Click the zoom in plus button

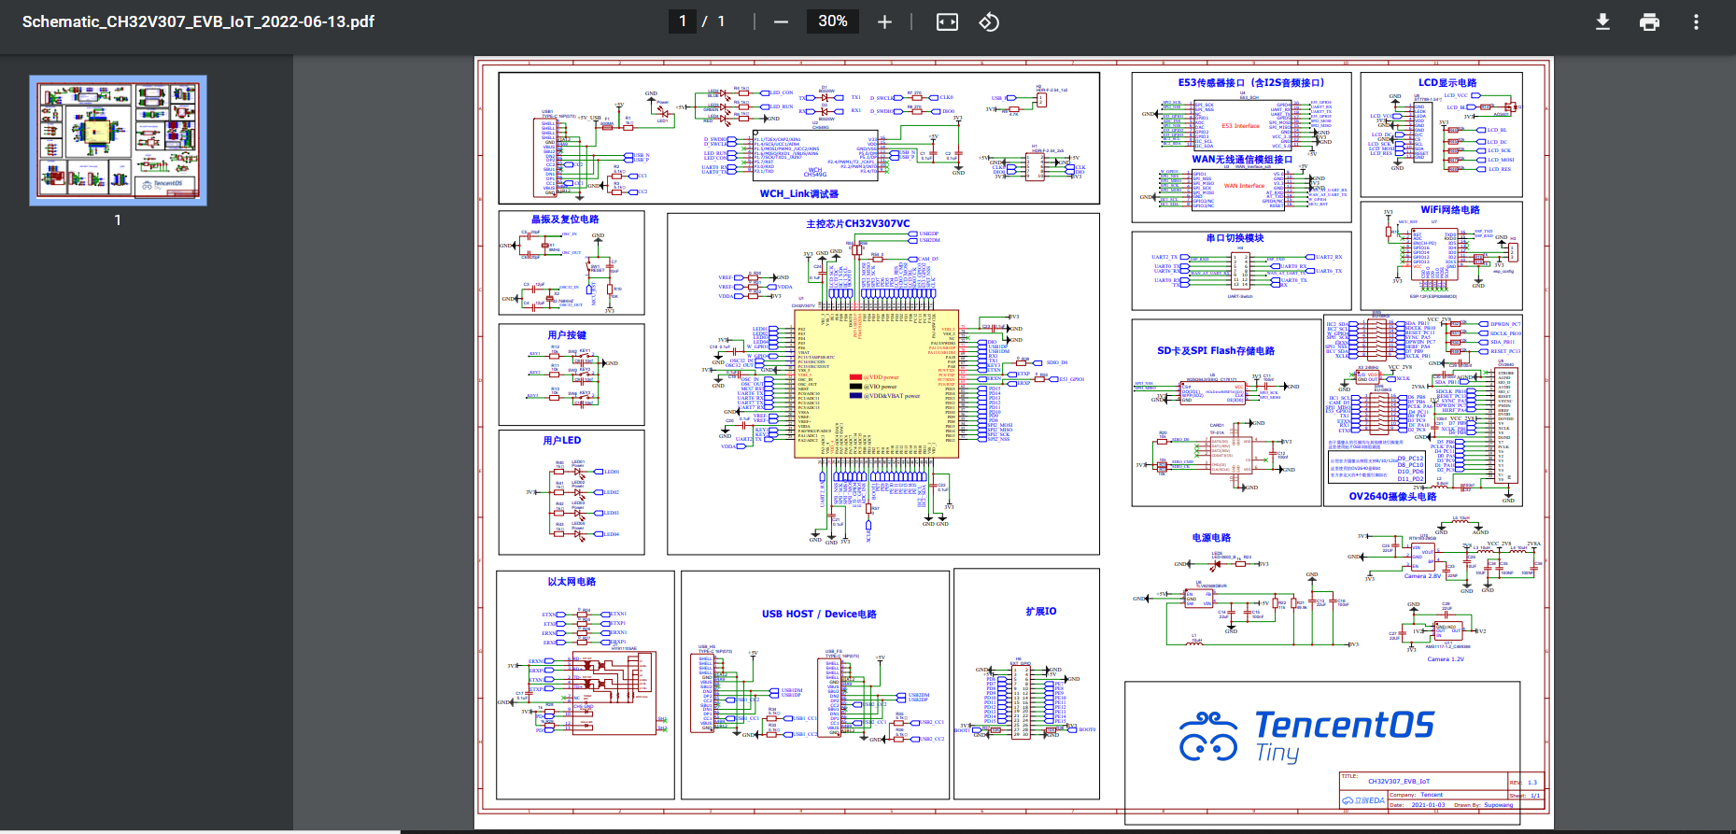point(884,21)
